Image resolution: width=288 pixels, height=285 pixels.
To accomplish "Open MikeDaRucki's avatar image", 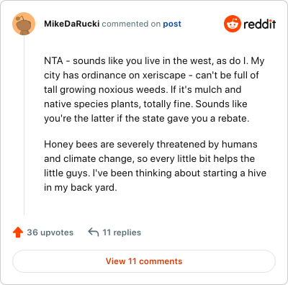I will [x=24, y=24].
